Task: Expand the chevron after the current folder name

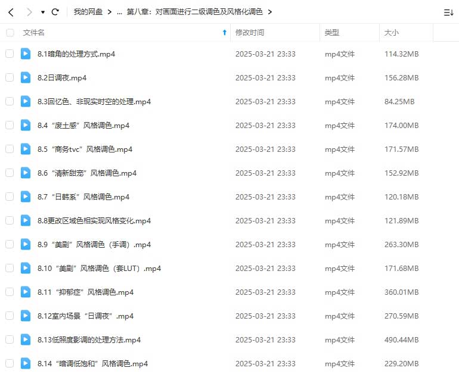Action: 270,12
